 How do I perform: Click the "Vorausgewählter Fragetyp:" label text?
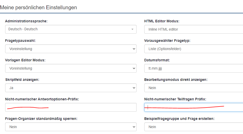click(x=167, y=41)
